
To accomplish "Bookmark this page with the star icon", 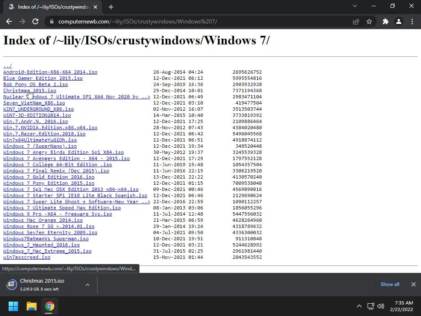I will point(369,21).
